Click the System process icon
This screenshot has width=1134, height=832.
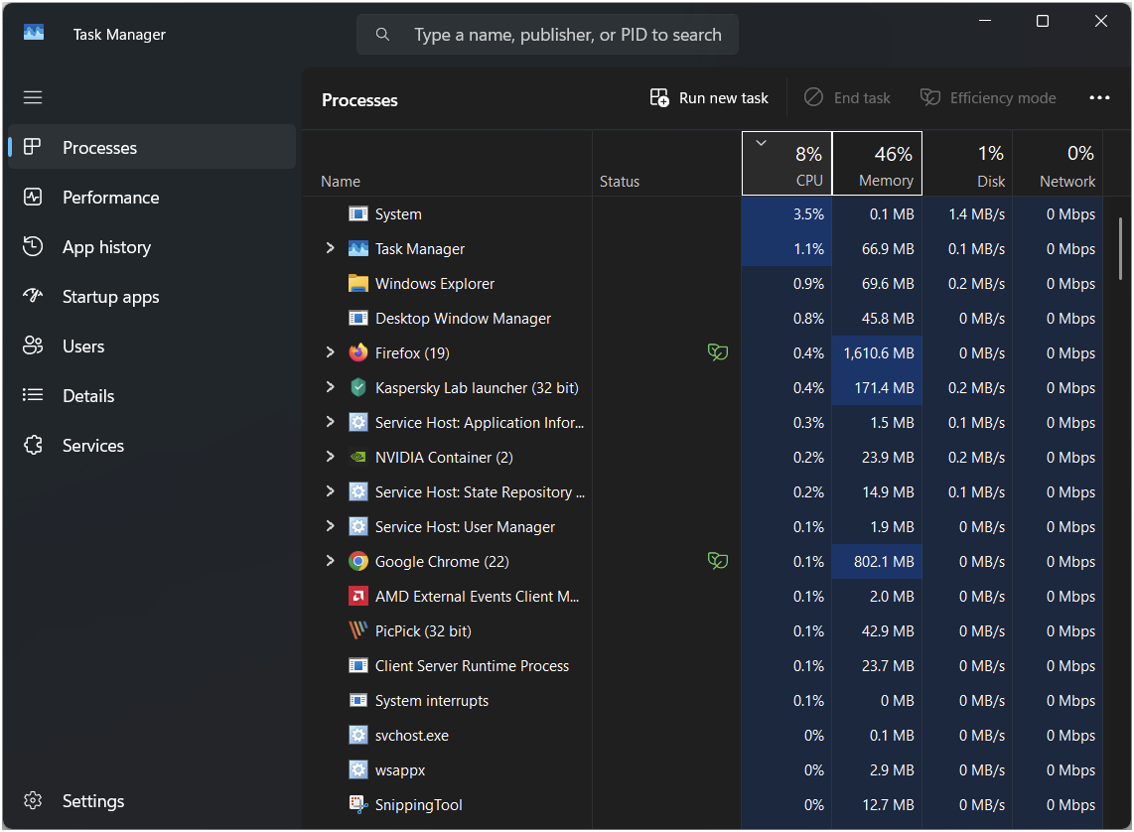pyautogui.click(x=358, y=214)
